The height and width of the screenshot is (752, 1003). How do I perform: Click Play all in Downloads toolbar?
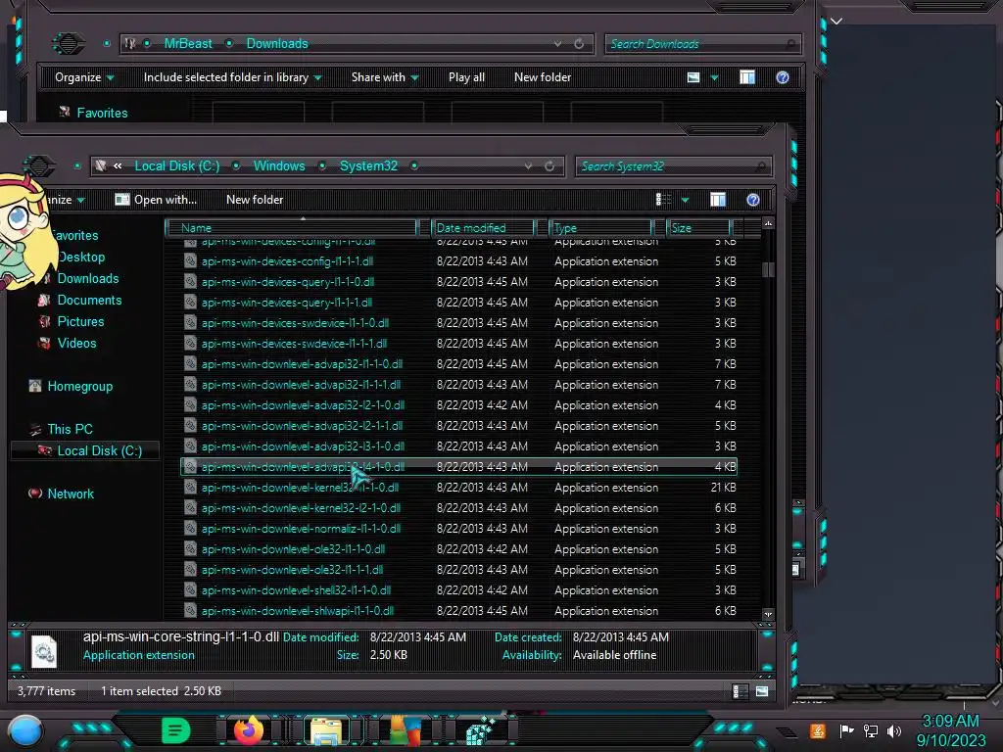coord(466,77)
